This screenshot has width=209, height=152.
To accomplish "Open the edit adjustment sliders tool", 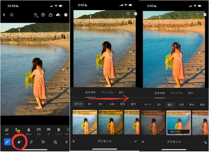I will (x=43, y=142).
